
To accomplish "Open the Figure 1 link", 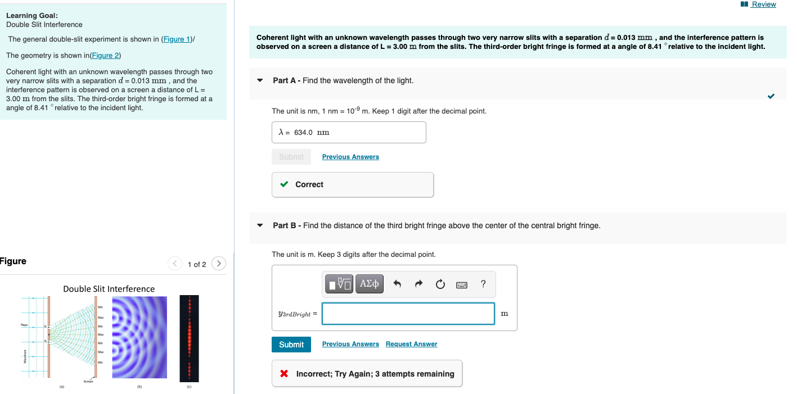I will click(177, 39).
